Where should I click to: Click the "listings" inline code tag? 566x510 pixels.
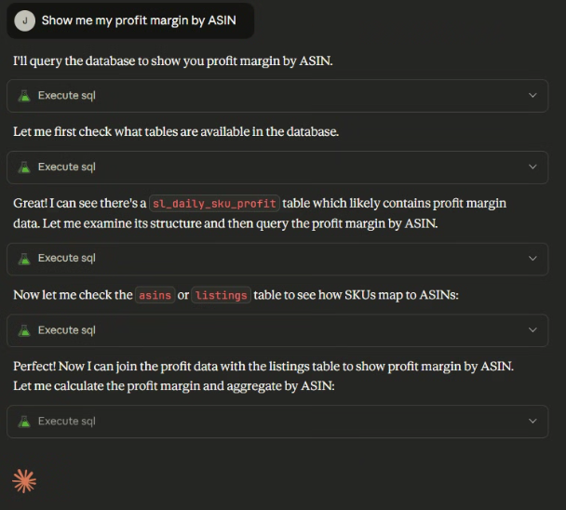point(222,295)
